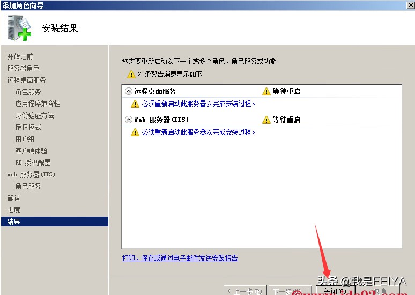Screen dimensions: 415x295
Task: Collapse the 远程桌面服务 result section
Action: [x=128, y=91]
